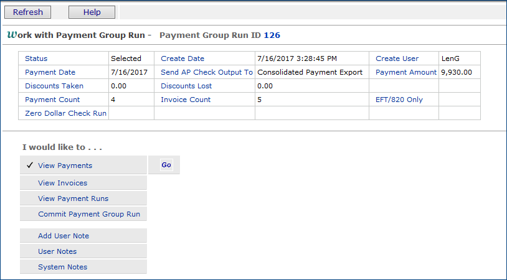The width and height of the screenshot is (507, 280).
Task: Open the Discounts Taken label link
Action: pos(54,86)
